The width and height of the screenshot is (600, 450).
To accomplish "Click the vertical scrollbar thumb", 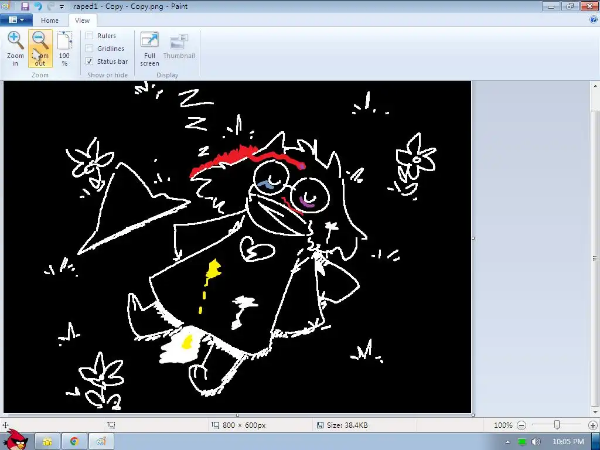I will [595, 258].
